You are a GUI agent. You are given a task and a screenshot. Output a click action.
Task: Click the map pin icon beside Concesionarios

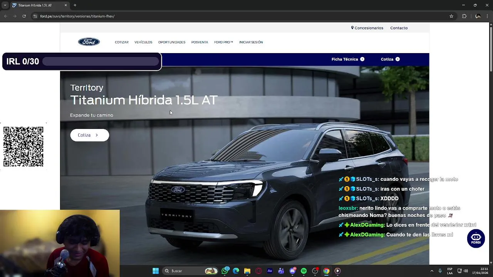click(352, 28)
